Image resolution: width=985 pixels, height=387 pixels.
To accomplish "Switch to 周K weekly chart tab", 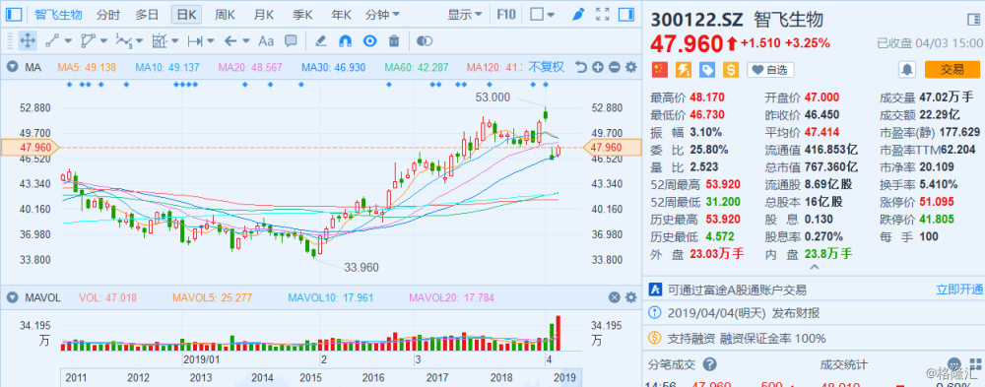I will (225, 14).
